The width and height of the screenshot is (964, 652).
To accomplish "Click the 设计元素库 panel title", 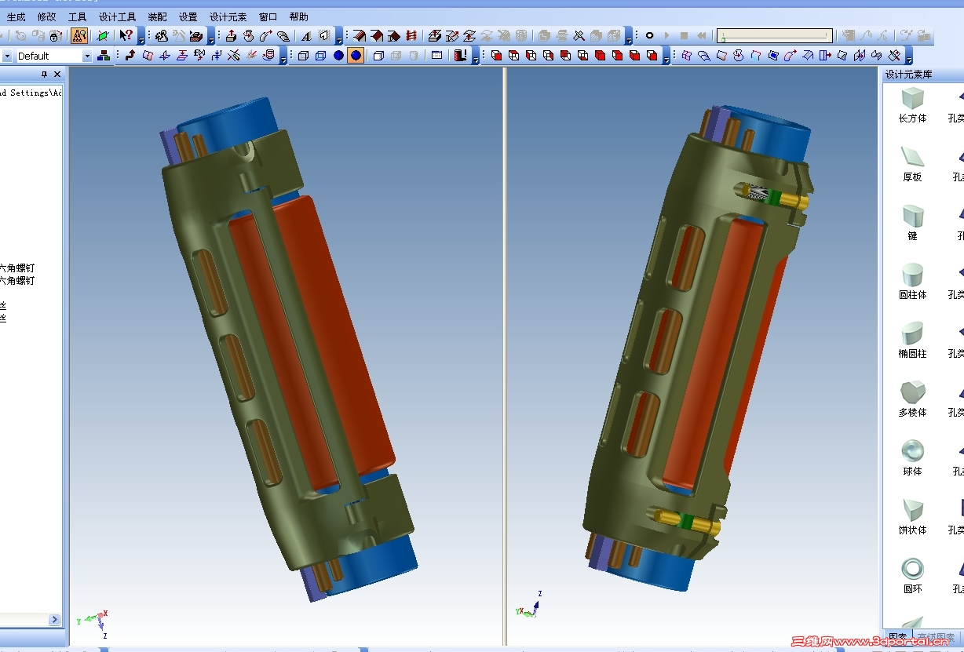I will pyautogui.click(x=908, y=75).
